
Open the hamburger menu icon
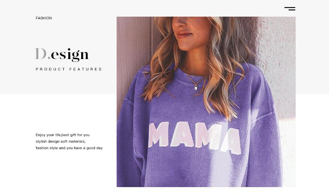290,9
